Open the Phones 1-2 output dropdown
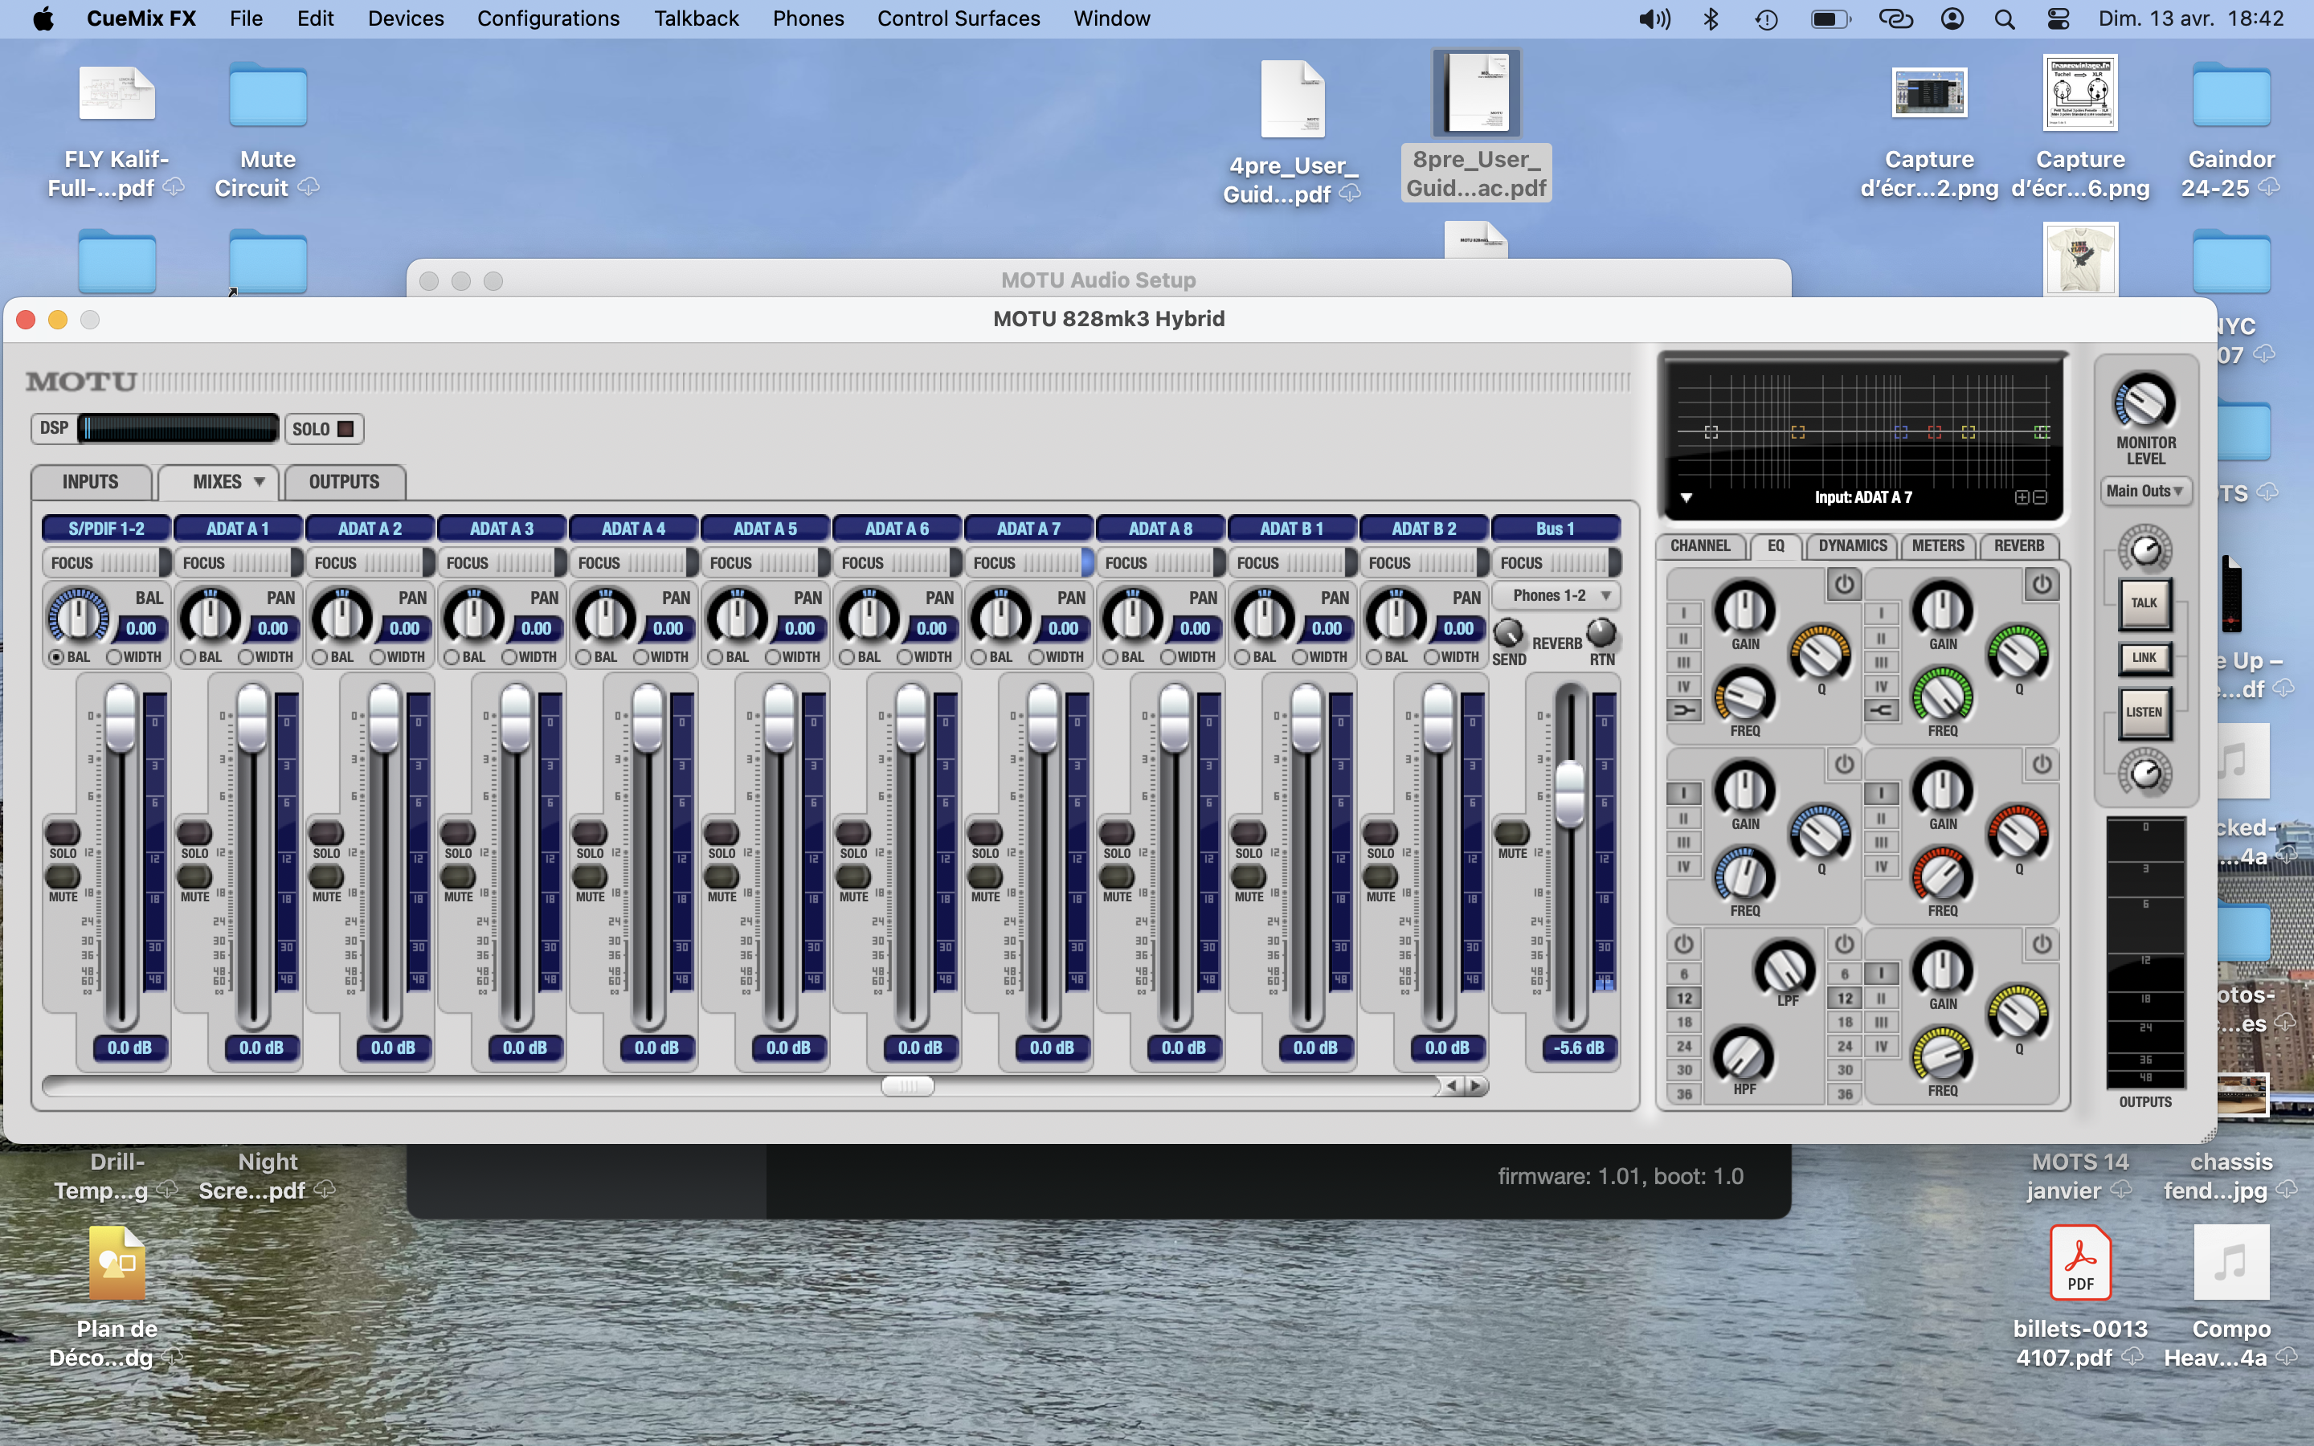Image resolution: width=2314 pixels, height=1446 pixels. [x=1556, y=596]
